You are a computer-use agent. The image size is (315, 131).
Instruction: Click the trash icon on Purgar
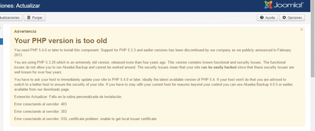click(29, 18)
